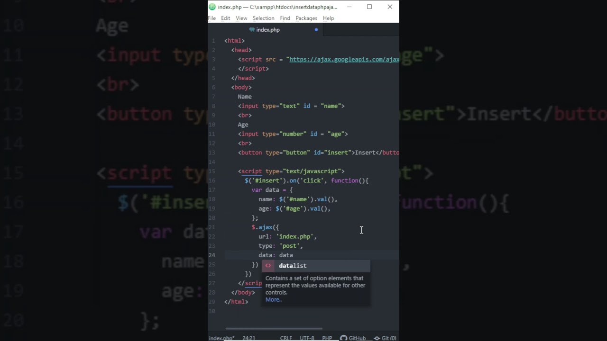607x341 pixels.
Task: Click the googleapis ajax URL on line 3
Action: point(344,59)
